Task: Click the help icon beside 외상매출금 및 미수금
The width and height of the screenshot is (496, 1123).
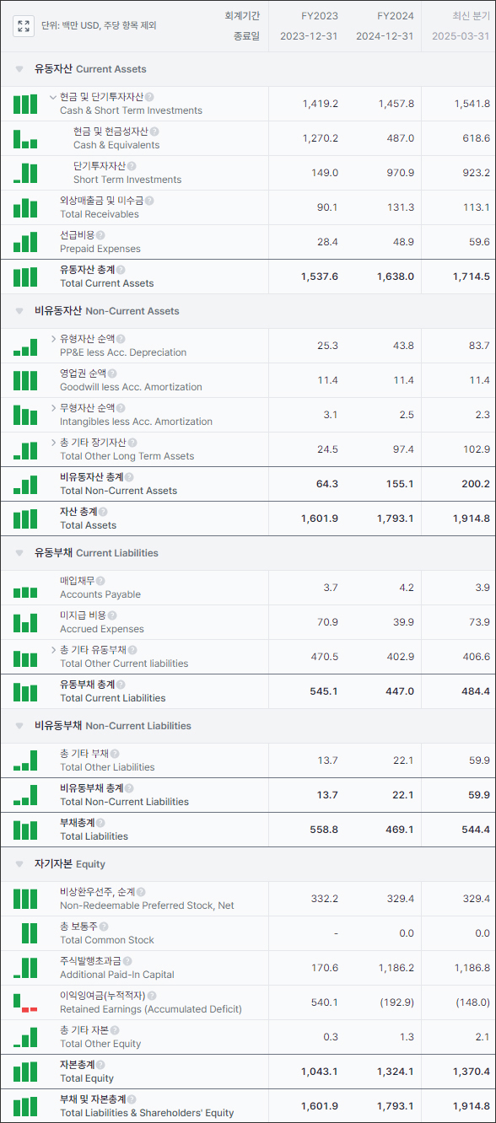Action: pos(150,201)
